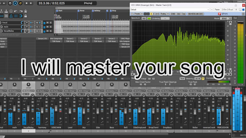Stop playback with the stop button
Image resolution: width=246 pixels, height=138 pixels.
[x=26, y=3]
